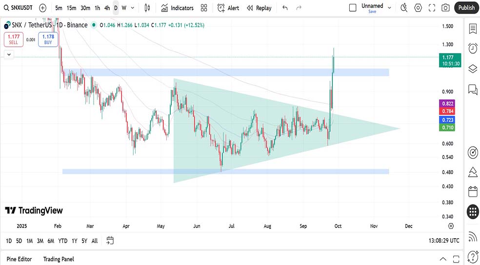Click the 13:08:29 UTC timezone clock
Screen dimensions: 480x265
pyautogui.click(x=444, y=241)
